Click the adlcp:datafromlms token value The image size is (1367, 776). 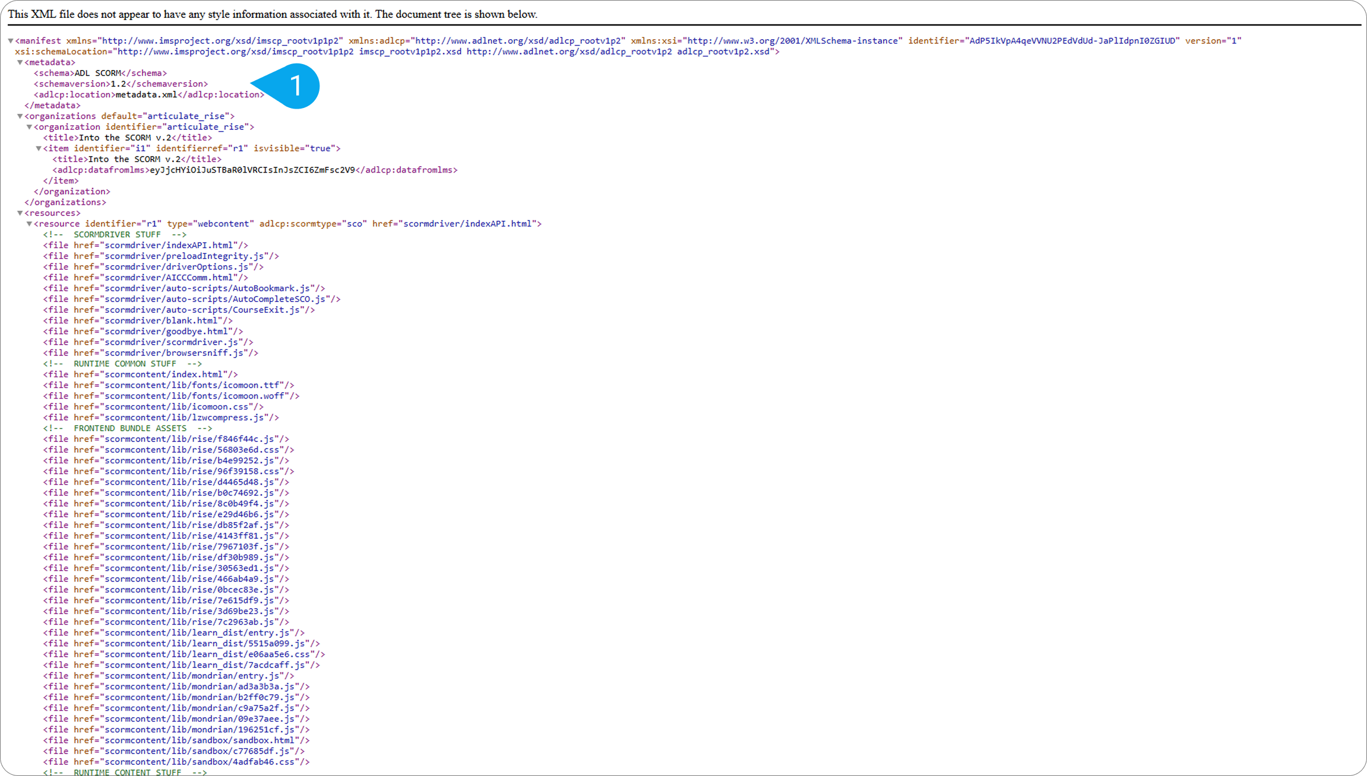(x=252, y=170)
